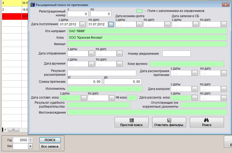Open calendar for Дата записки в СБ по дату
Viewport: 232px width, 153px height.
(224, 24)
